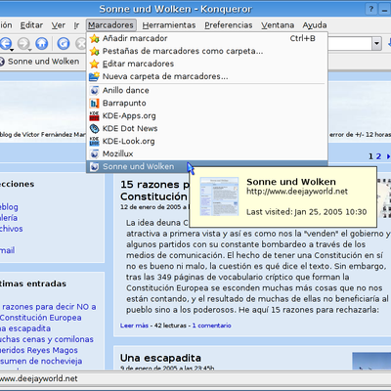391x391 pixels.
Task: Open Editar marcadores entry
Action: coord(207,64)
